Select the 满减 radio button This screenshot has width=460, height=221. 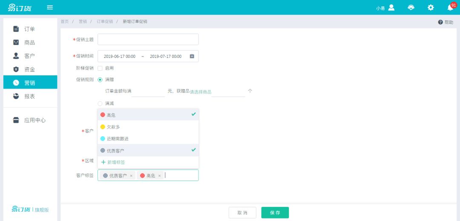coord(100,103)
